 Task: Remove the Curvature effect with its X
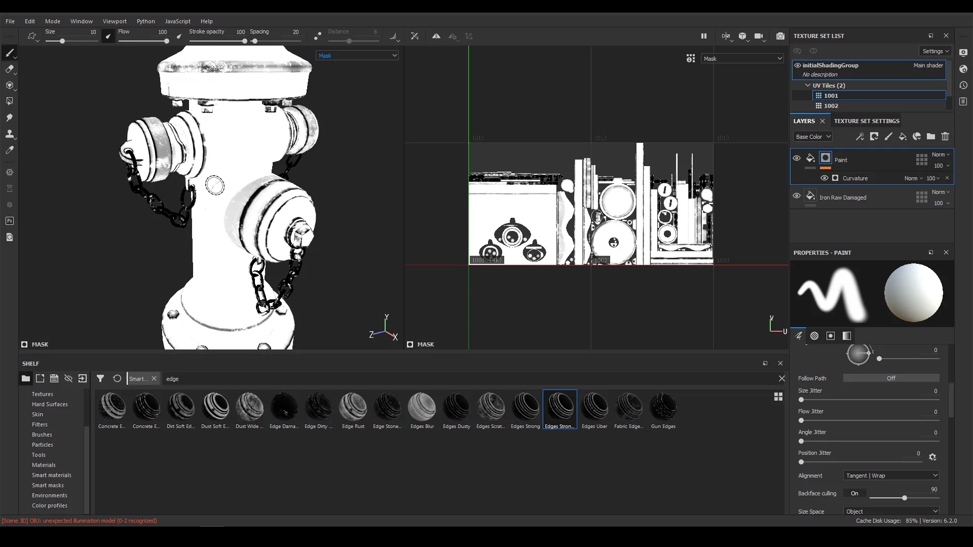(x=947, y=178)
